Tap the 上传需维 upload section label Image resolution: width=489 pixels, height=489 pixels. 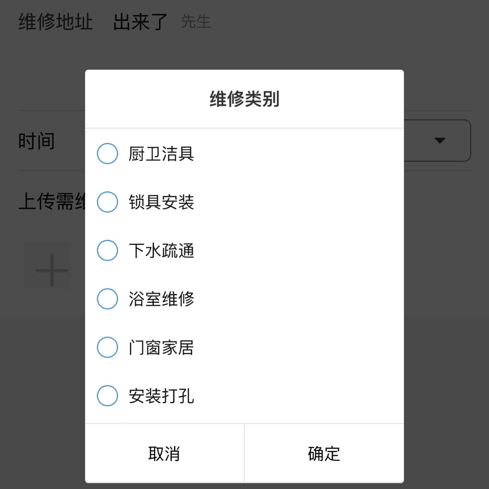pos(52,202)
